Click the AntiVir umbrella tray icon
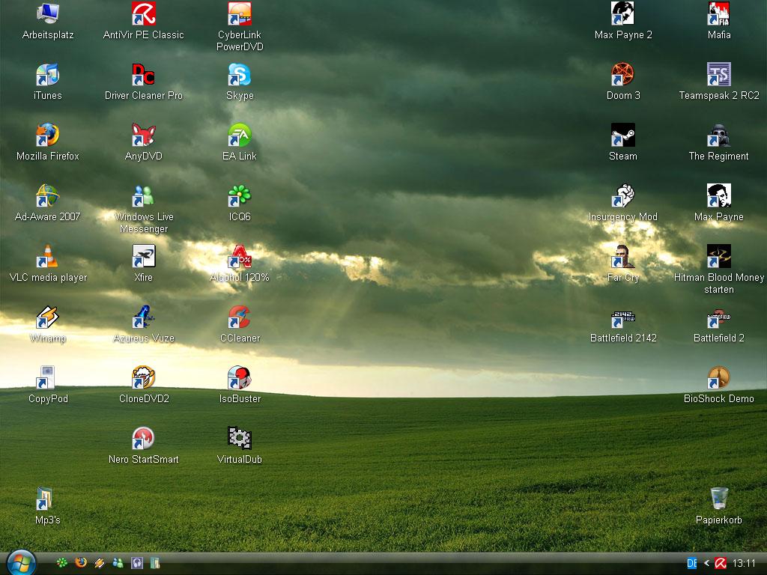The width and height of the screenshot is (767, 575). [x=721, y=563]
